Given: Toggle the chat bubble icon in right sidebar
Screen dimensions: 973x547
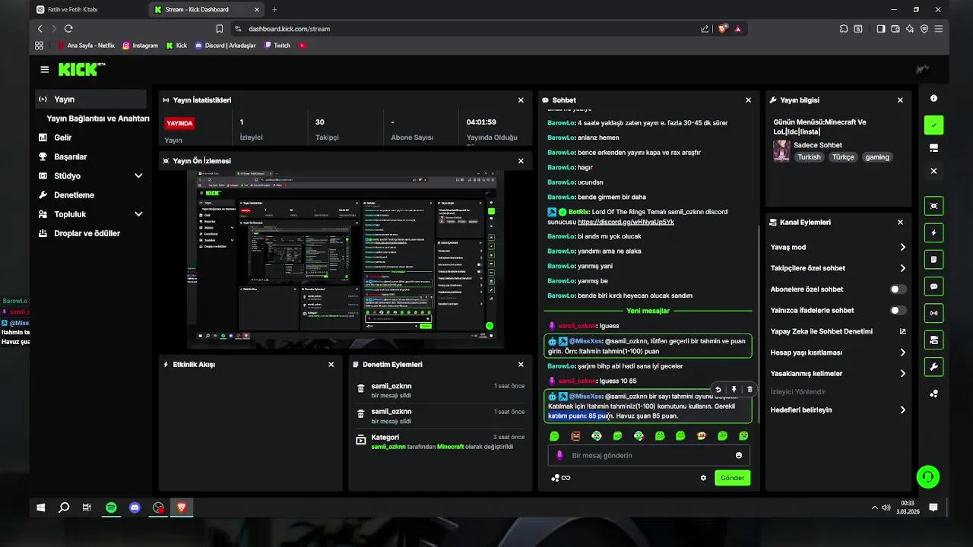Looking at the screenshot, I should coord(933,286).
